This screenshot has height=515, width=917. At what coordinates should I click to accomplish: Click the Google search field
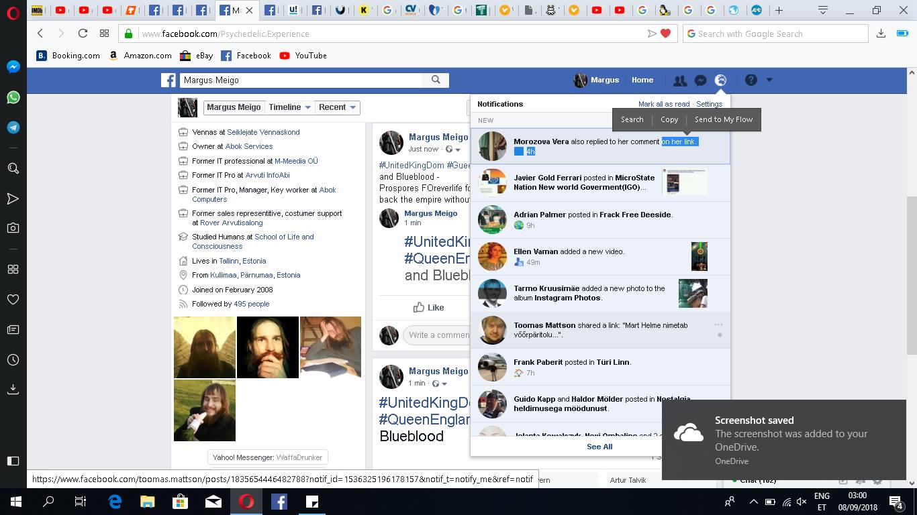point(777,34)
